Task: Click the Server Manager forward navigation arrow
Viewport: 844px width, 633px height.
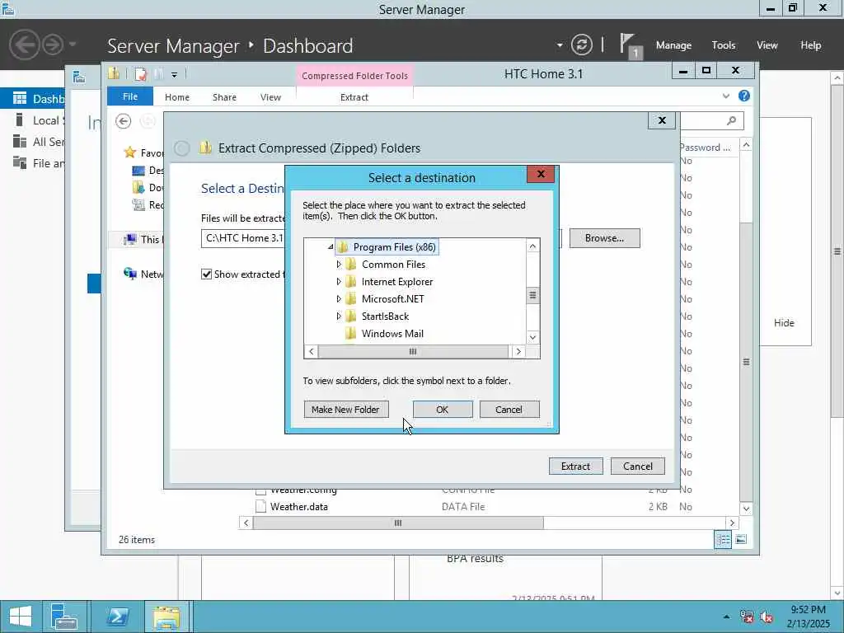Action: 54,45
